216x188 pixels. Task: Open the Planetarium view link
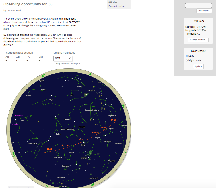coord(116,6)
